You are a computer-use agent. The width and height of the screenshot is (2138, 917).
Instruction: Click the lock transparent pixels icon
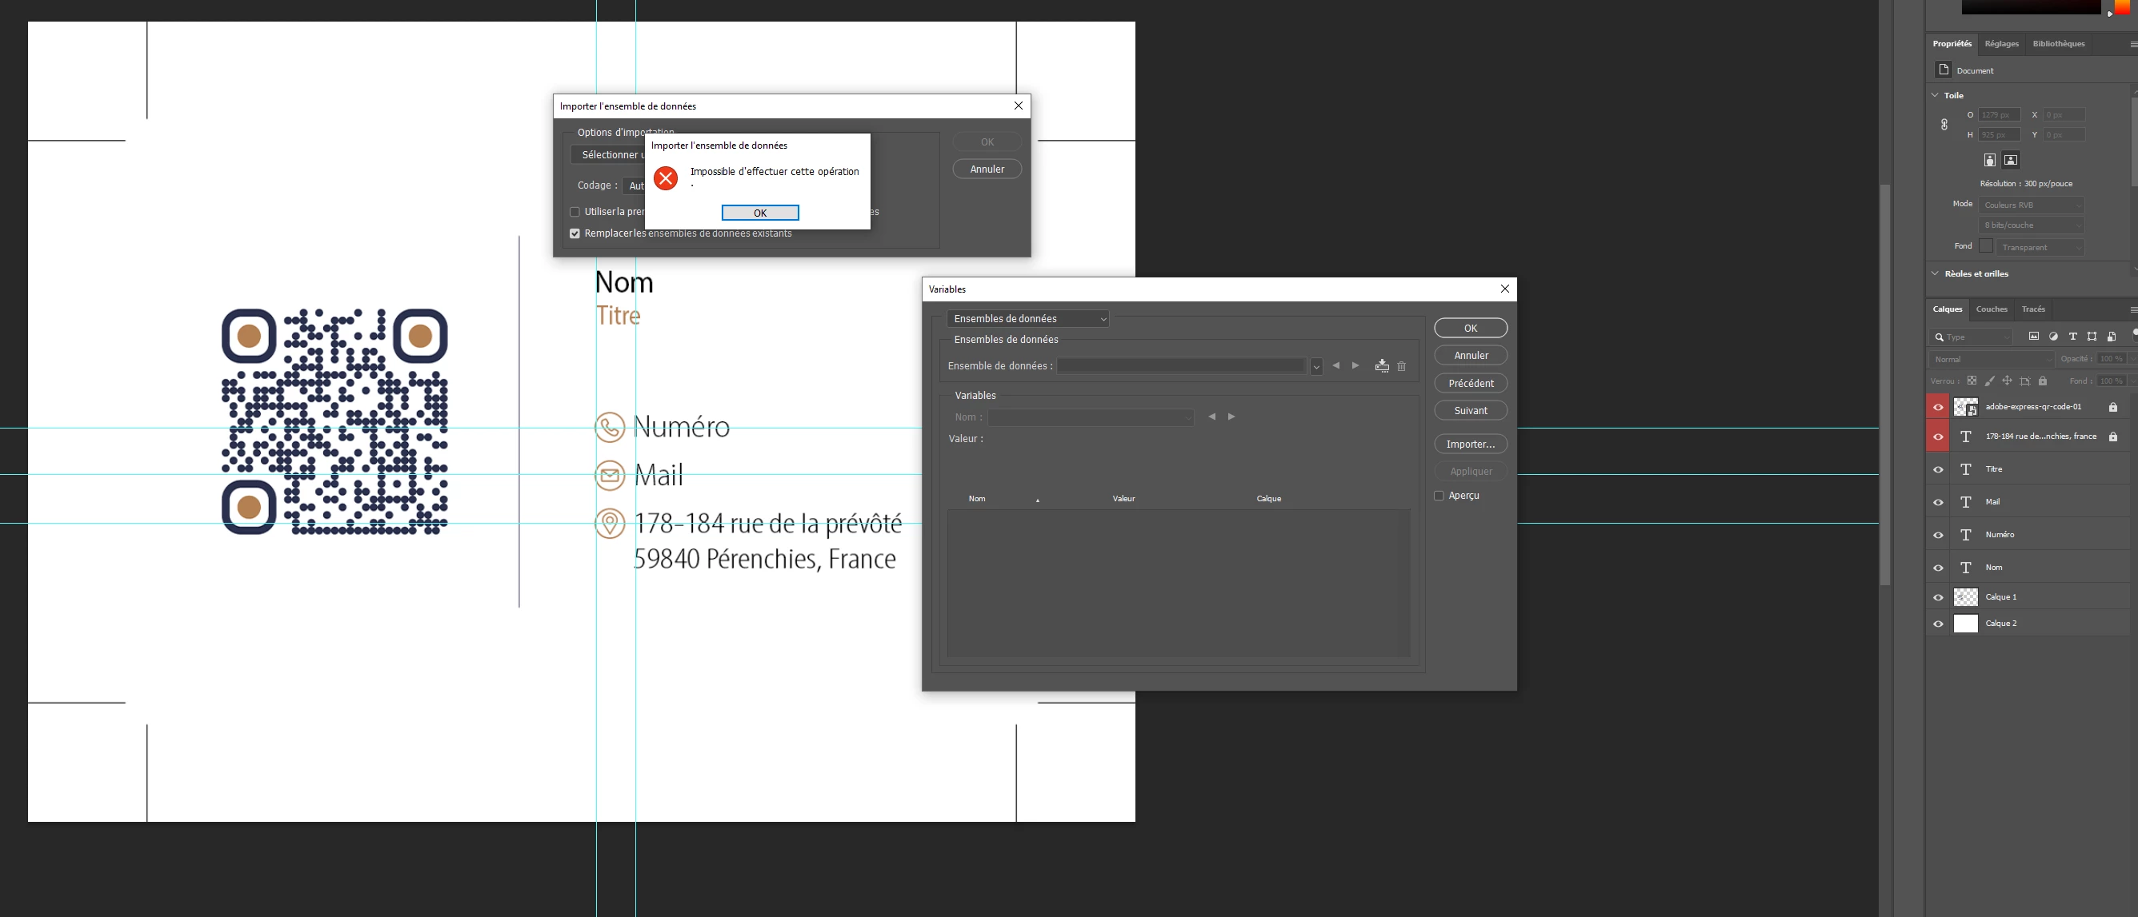1972,381
